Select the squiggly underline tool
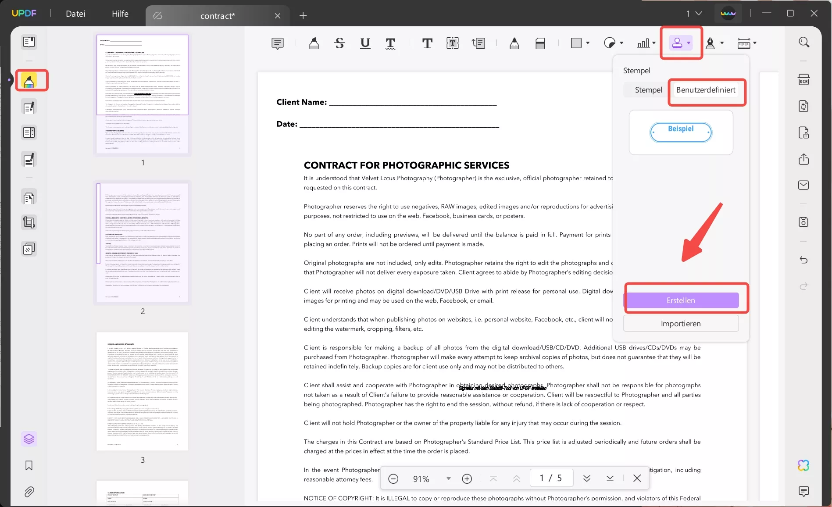 [x=390, y=43]
